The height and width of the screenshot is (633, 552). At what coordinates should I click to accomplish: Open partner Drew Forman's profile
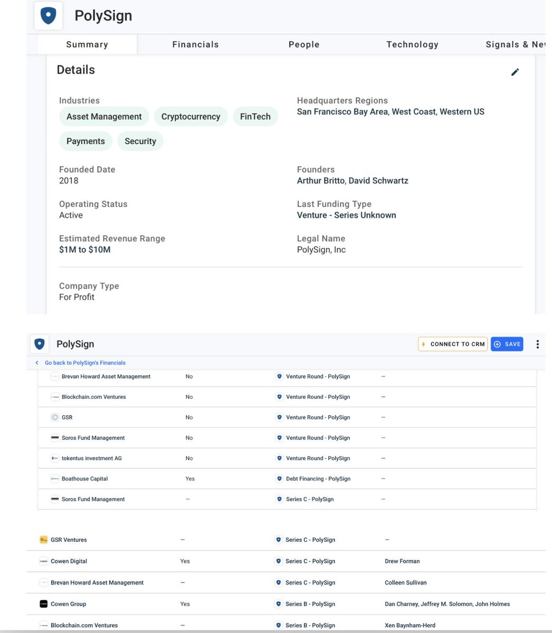pos(402,561)
